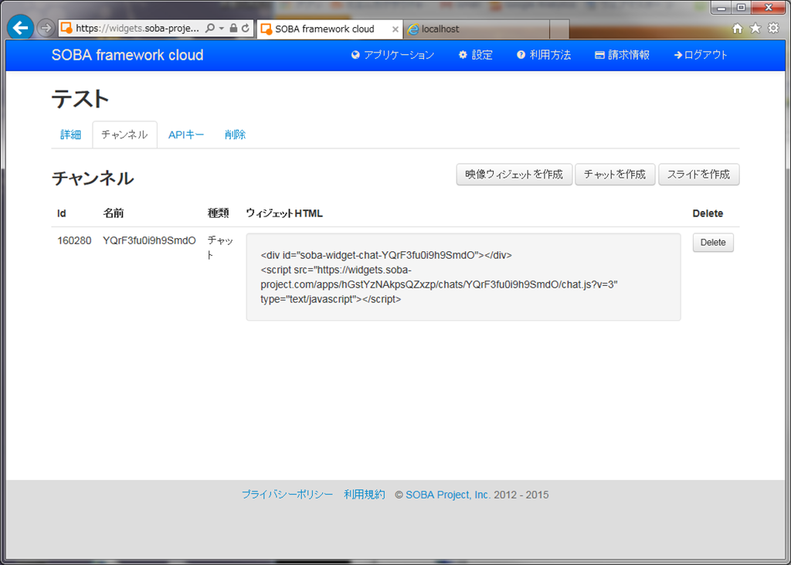Open the 設定 navigation menu item
This screenshot has height=565, width=791.
coord(476,55)
